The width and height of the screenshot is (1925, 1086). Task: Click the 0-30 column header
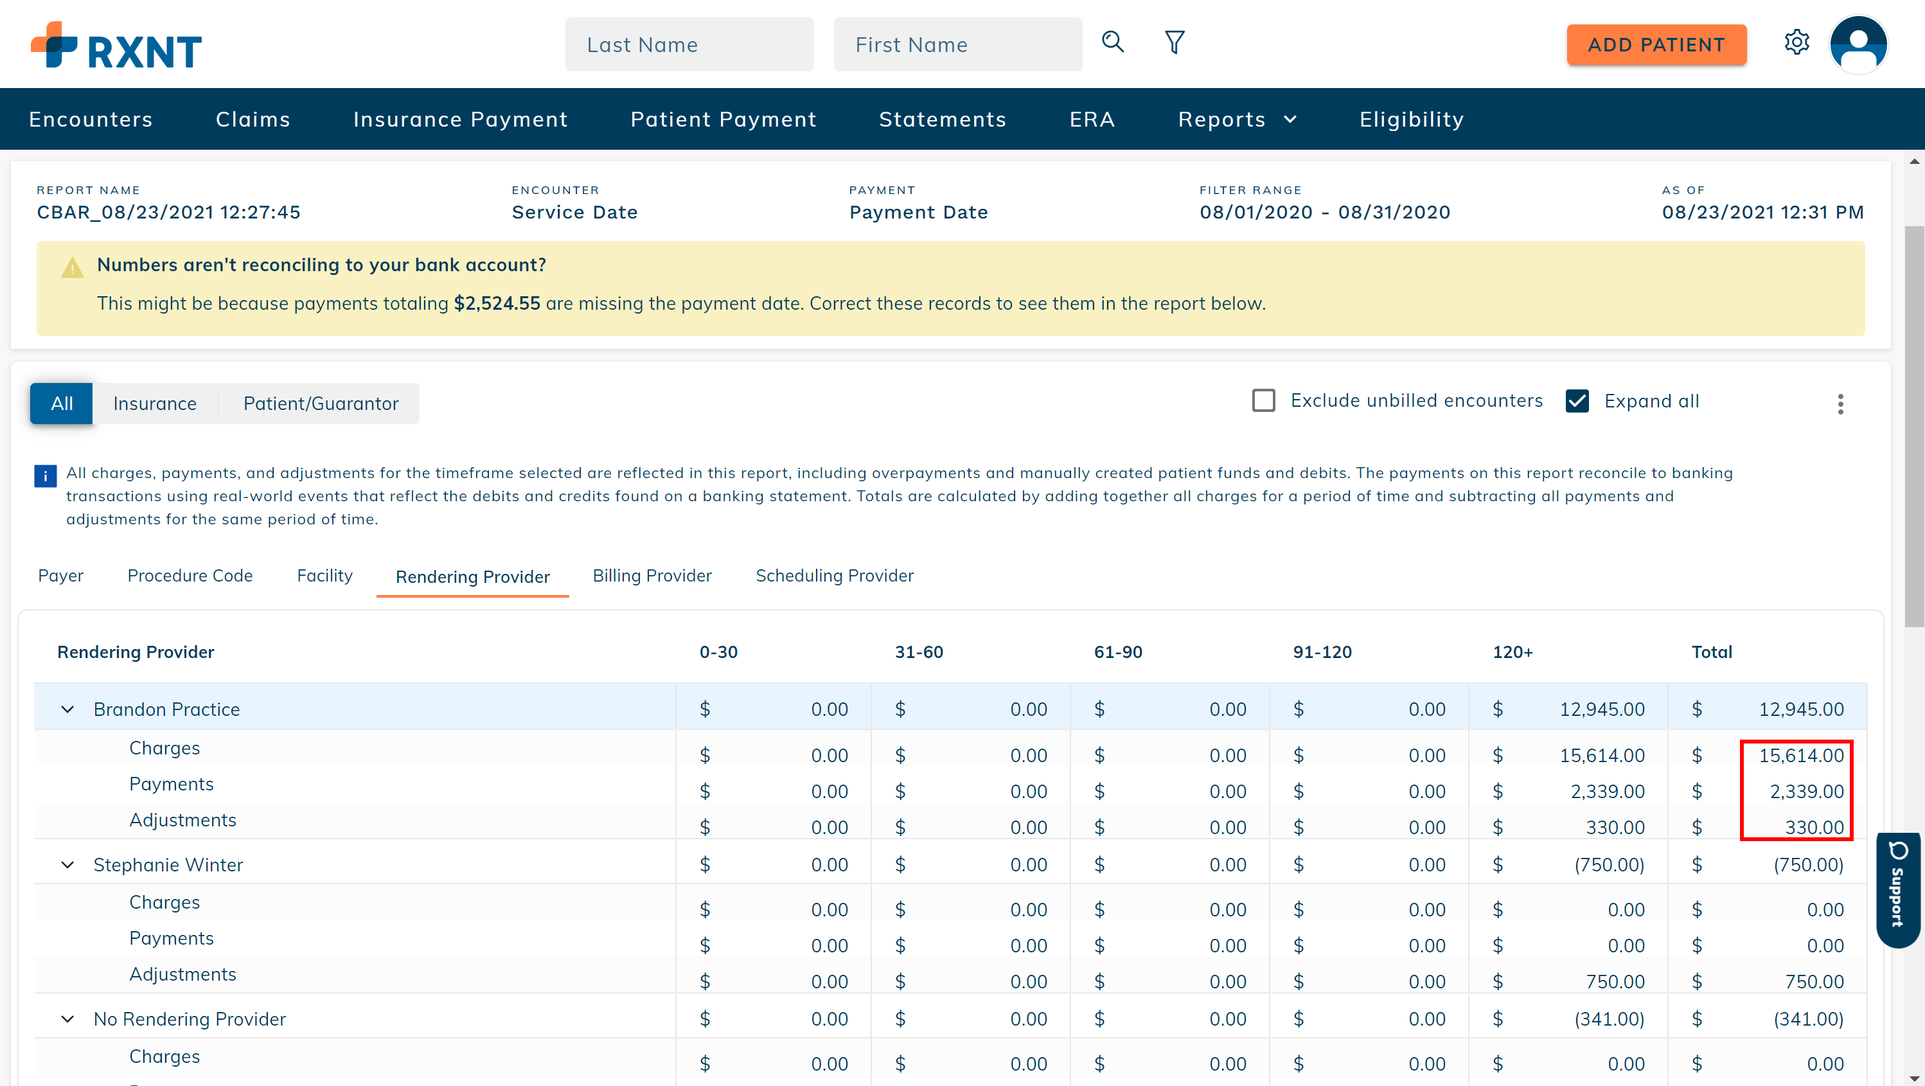(718, 652)
